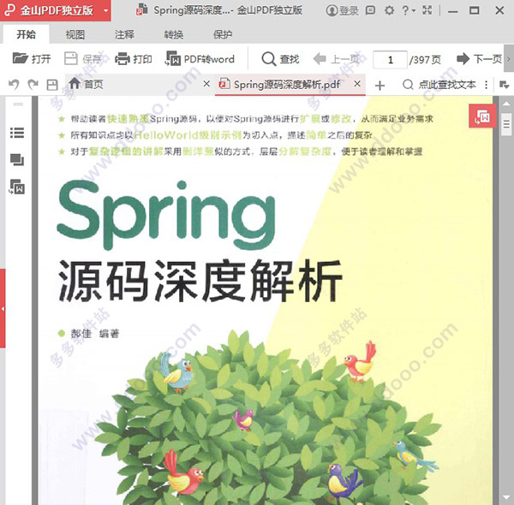Click the quick save disk icon
Viewport: 514px width, 505px height.
tap(52, 85)
